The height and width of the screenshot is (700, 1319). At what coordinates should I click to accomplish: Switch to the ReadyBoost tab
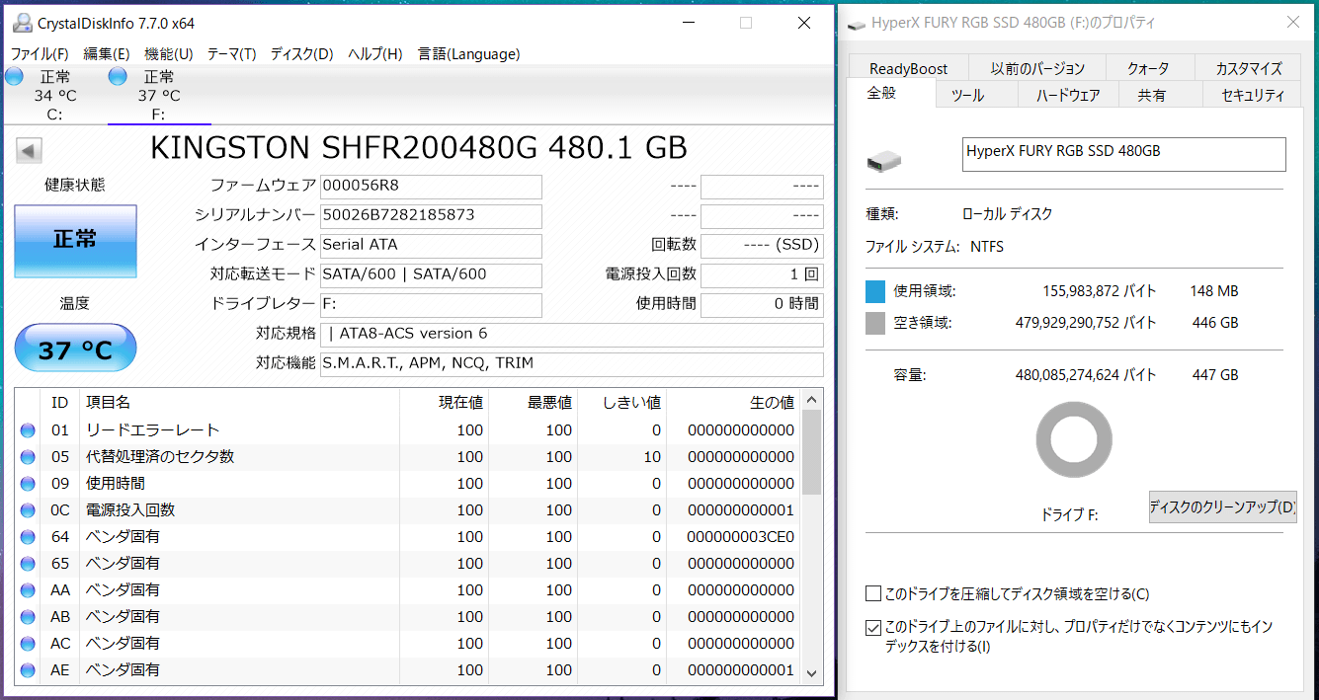pyautogui.click(x=908, y=68)
